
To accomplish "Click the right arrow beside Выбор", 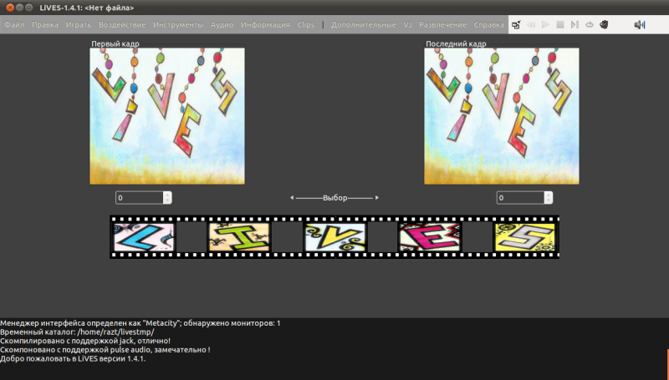I will coord(377,198).
